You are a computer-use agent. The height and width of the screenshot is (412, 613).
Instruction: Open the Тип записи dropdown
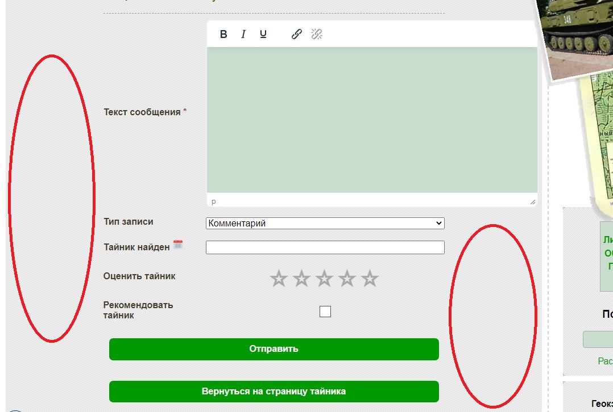tap(325, 224)
